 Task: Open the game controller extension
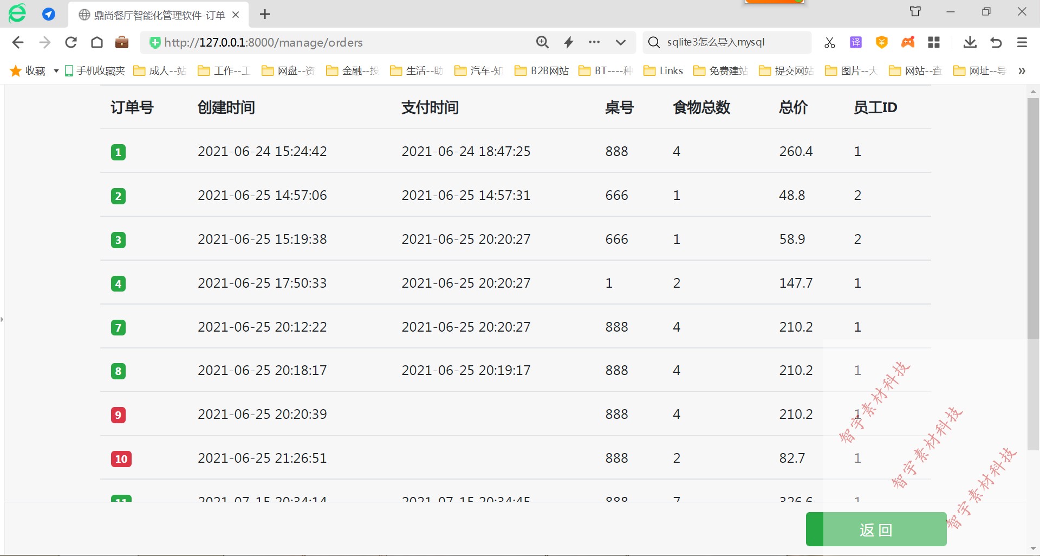(x=908, y=42)
